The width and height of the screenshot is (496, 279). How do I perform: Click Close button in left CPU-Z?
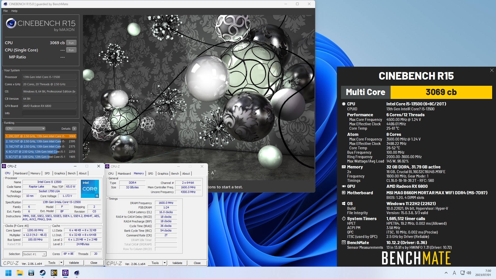click(x=94, y=263)
